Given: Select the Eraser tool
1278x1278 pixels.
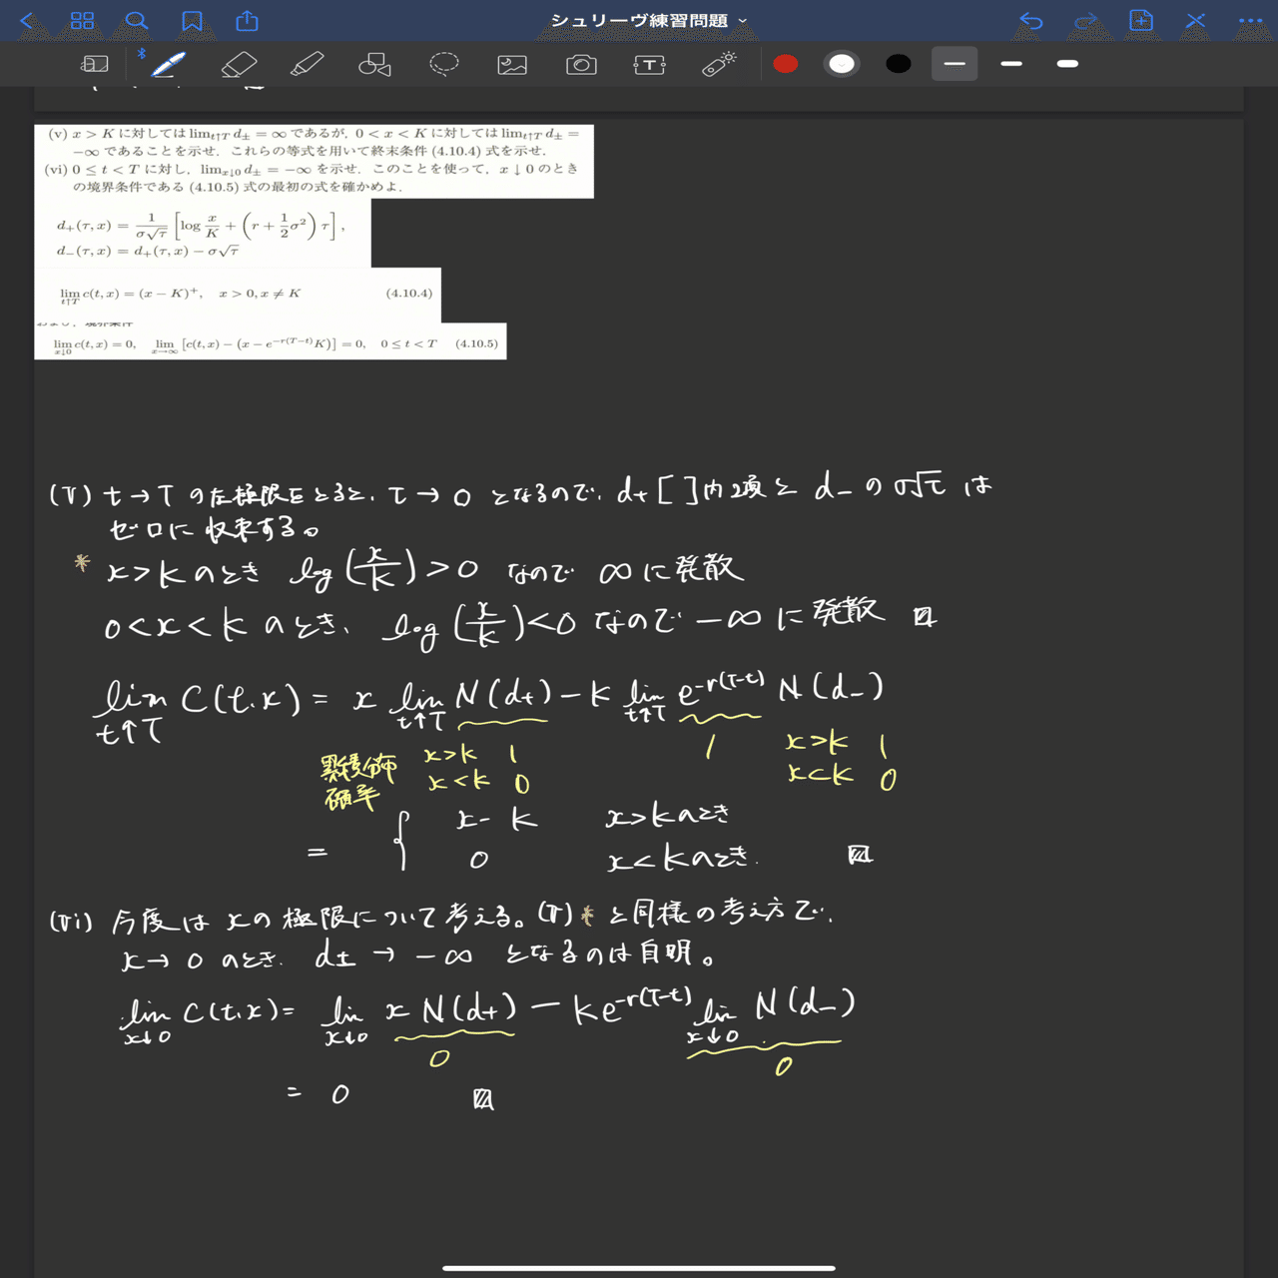Looking at the screenshot, I should 239,64.
